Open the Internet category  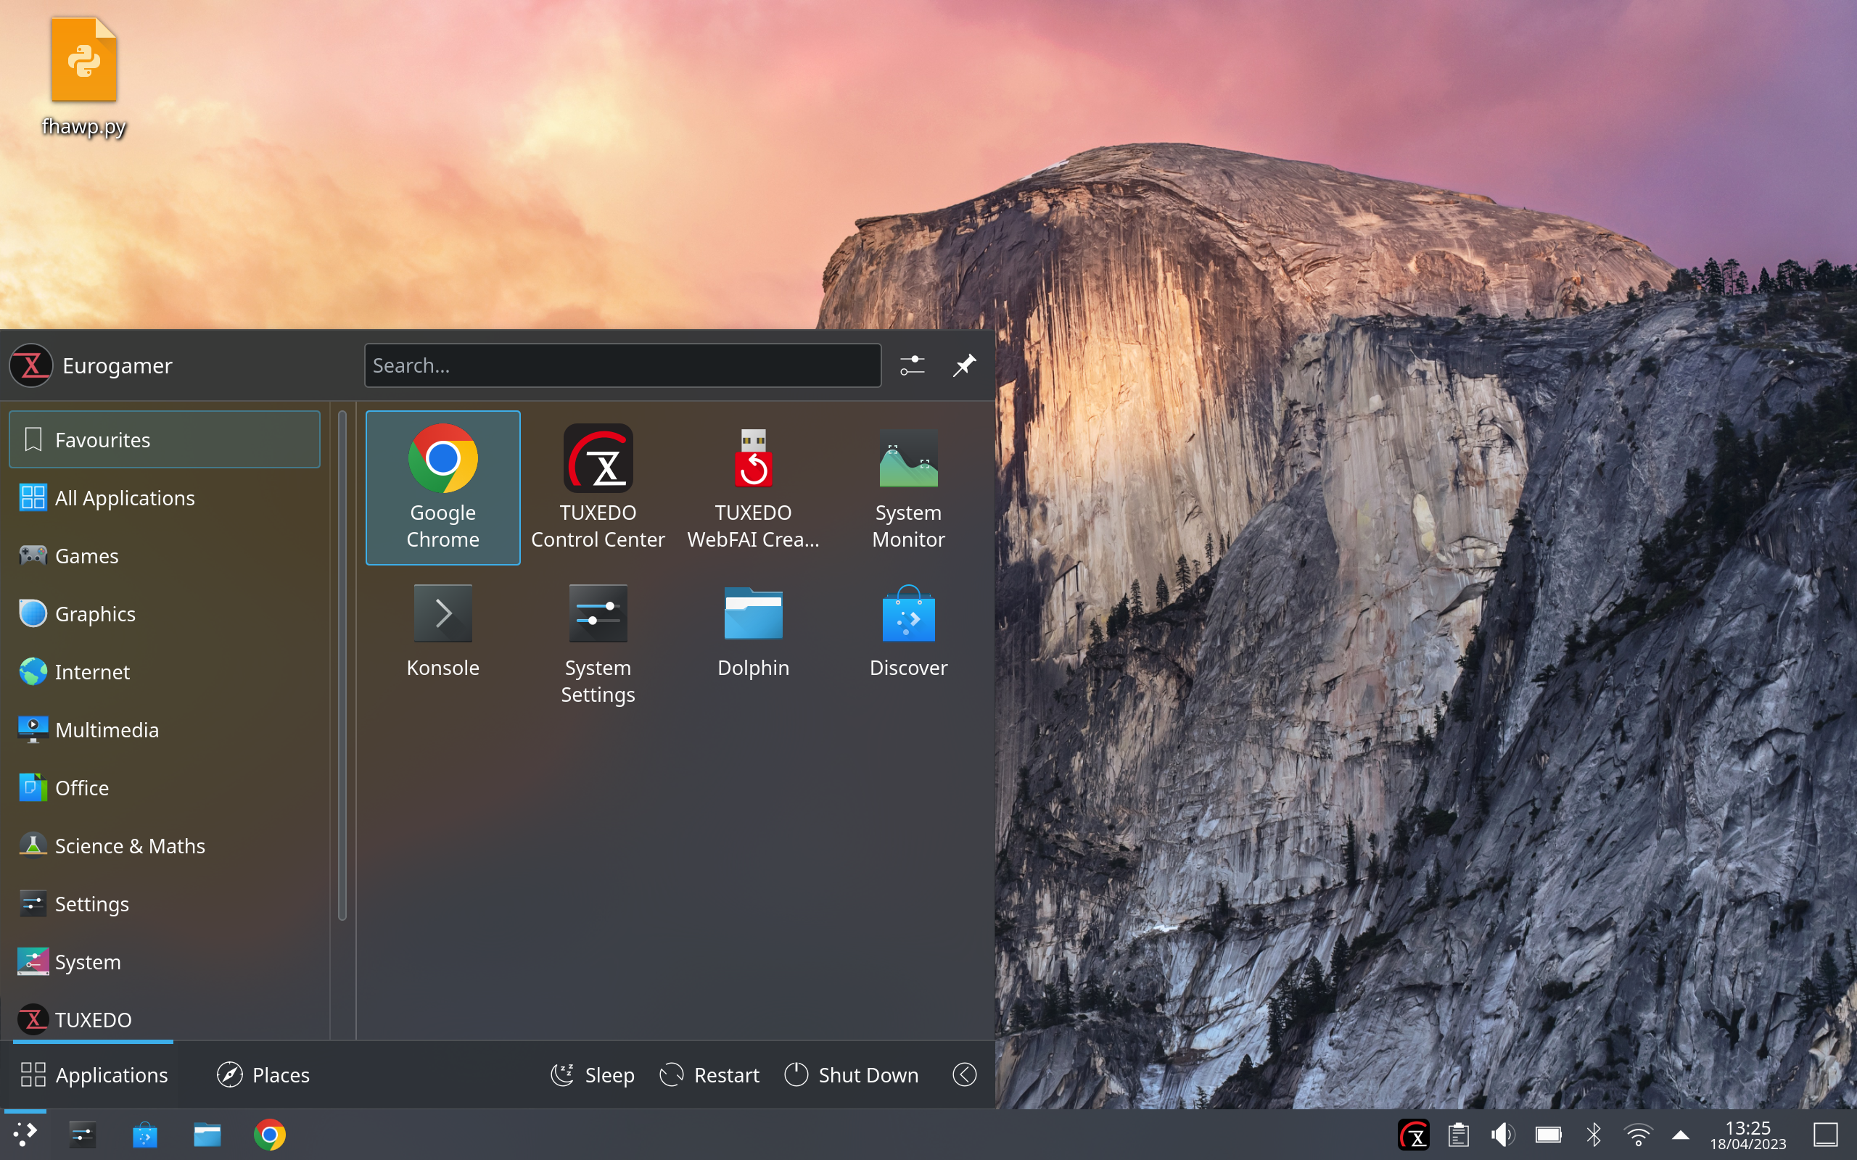point(164,672)
